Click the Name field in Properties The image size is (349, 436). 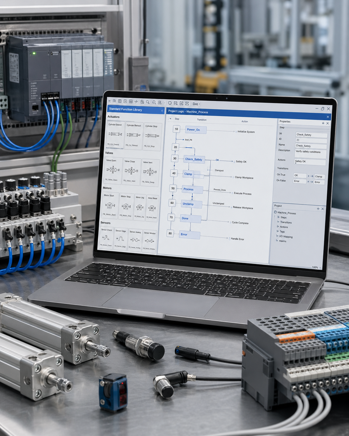click(311, 146)
